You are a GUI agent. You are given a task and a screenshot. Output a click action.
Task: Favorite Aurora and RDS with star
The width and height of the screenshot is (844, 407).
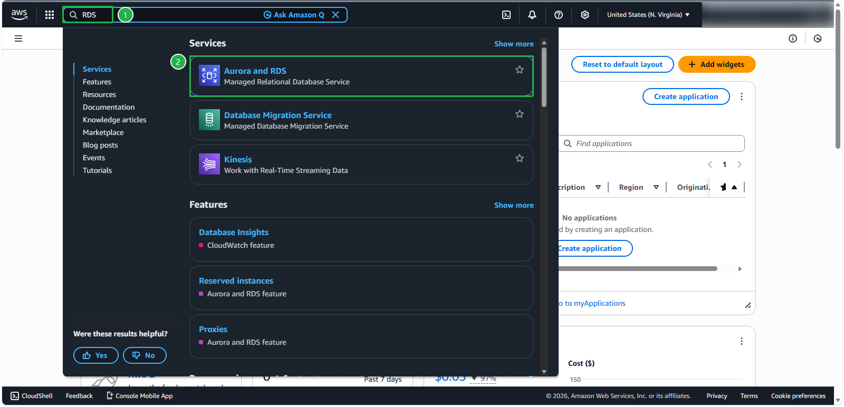click(520, 70)
